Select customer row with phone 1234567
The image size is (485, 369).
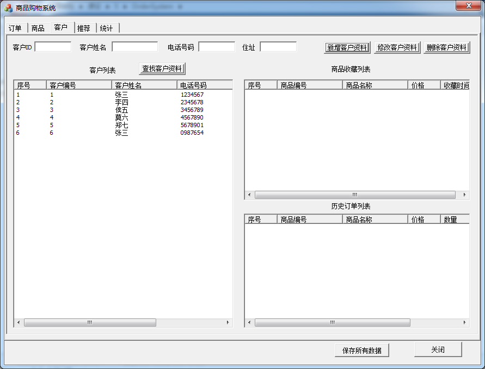[123, 95]
